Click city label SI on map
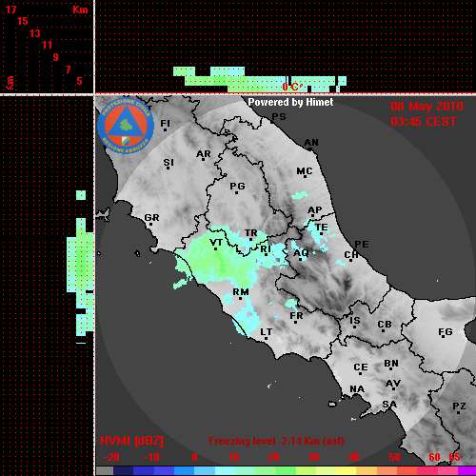Viewport: 476px width, 476px height. tap(169, 163)
